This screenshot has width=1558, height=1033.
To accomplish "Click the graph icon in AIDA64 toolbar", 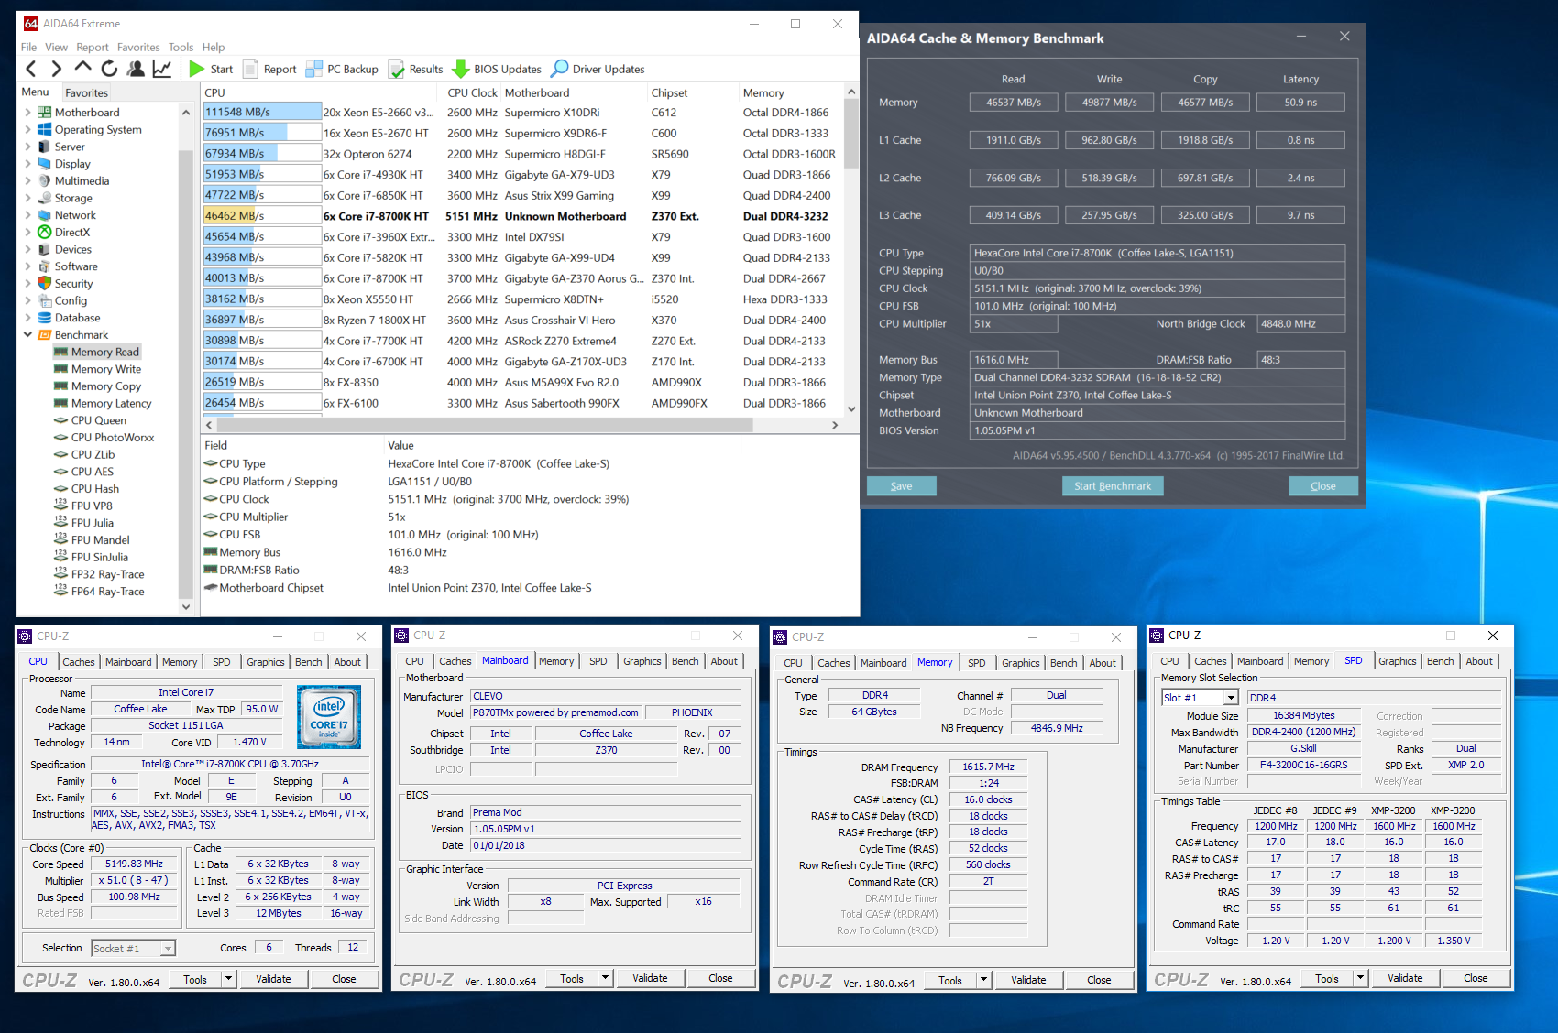I will click(162, 69).
